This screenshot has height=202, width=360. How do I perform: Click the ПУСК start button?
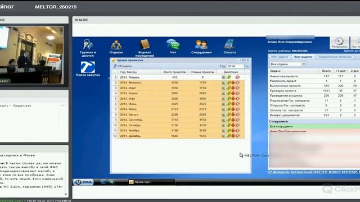84,182
